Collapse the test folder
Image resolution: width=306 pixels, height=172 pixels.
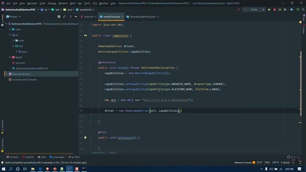tap(13, 46)
